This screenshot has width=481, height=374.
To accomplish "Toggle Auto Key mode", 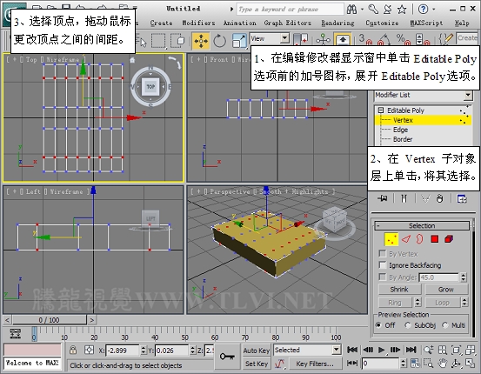I will click(x=257, y=351).
